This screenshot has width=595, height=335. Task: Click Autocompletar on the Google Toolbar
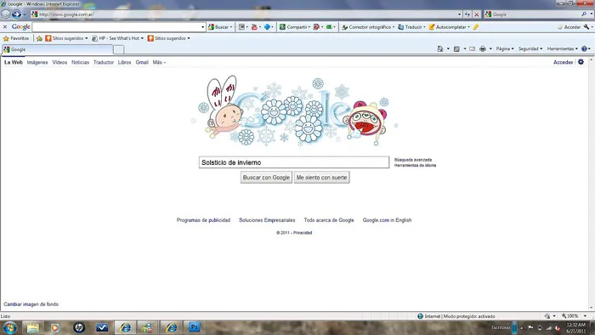[x=450, y=27]
